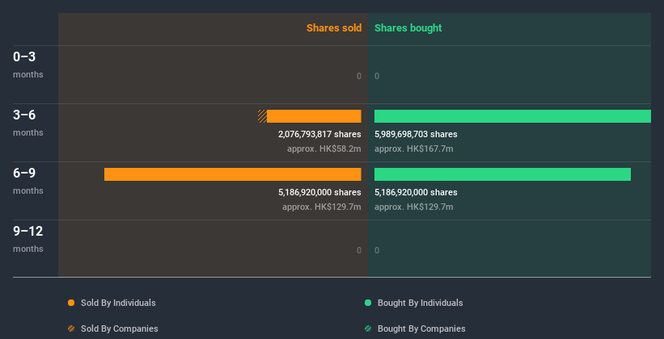Click the 3–6 months row label
The image size is (664, 339).
click(x=28, y=123)
